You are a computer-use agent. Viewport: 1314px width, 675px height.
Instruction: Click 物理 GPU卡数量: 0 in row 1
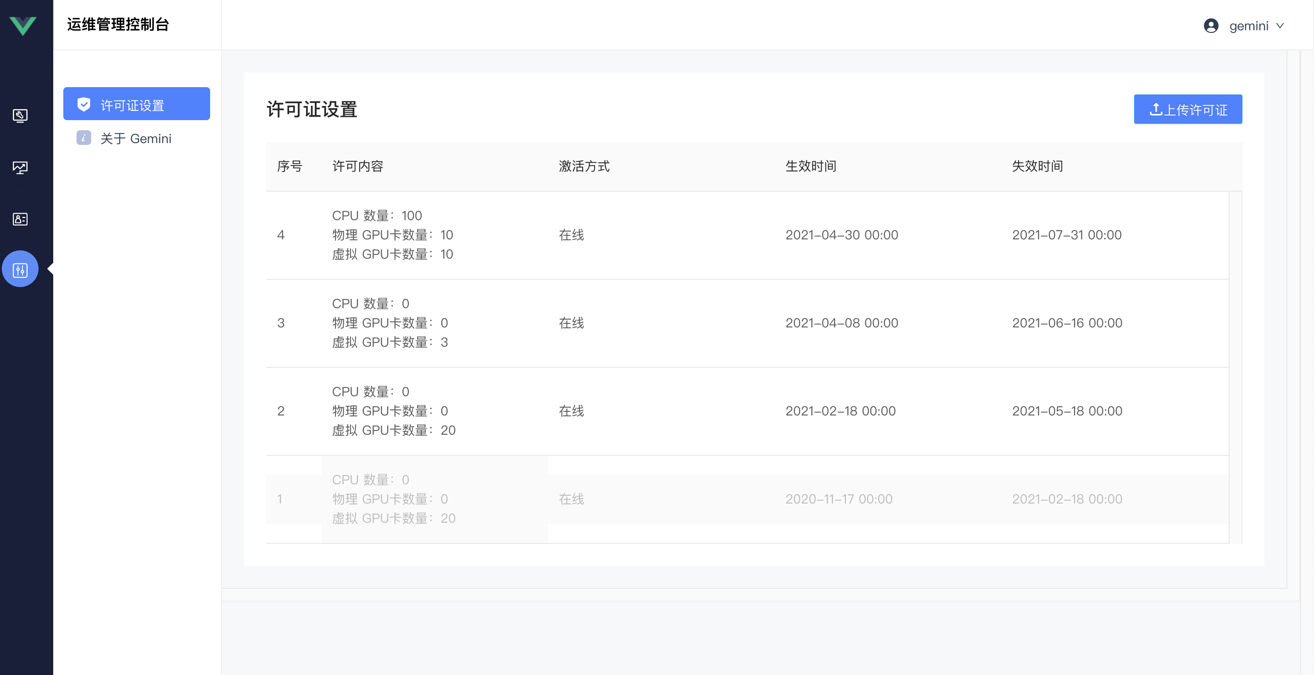pyautogui.click(x=390, y=499)
